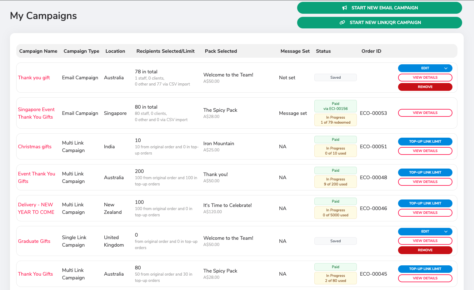
Task: Open Singapore Event Thank You Gifts campaign
Action: click(x=36, y=113)
